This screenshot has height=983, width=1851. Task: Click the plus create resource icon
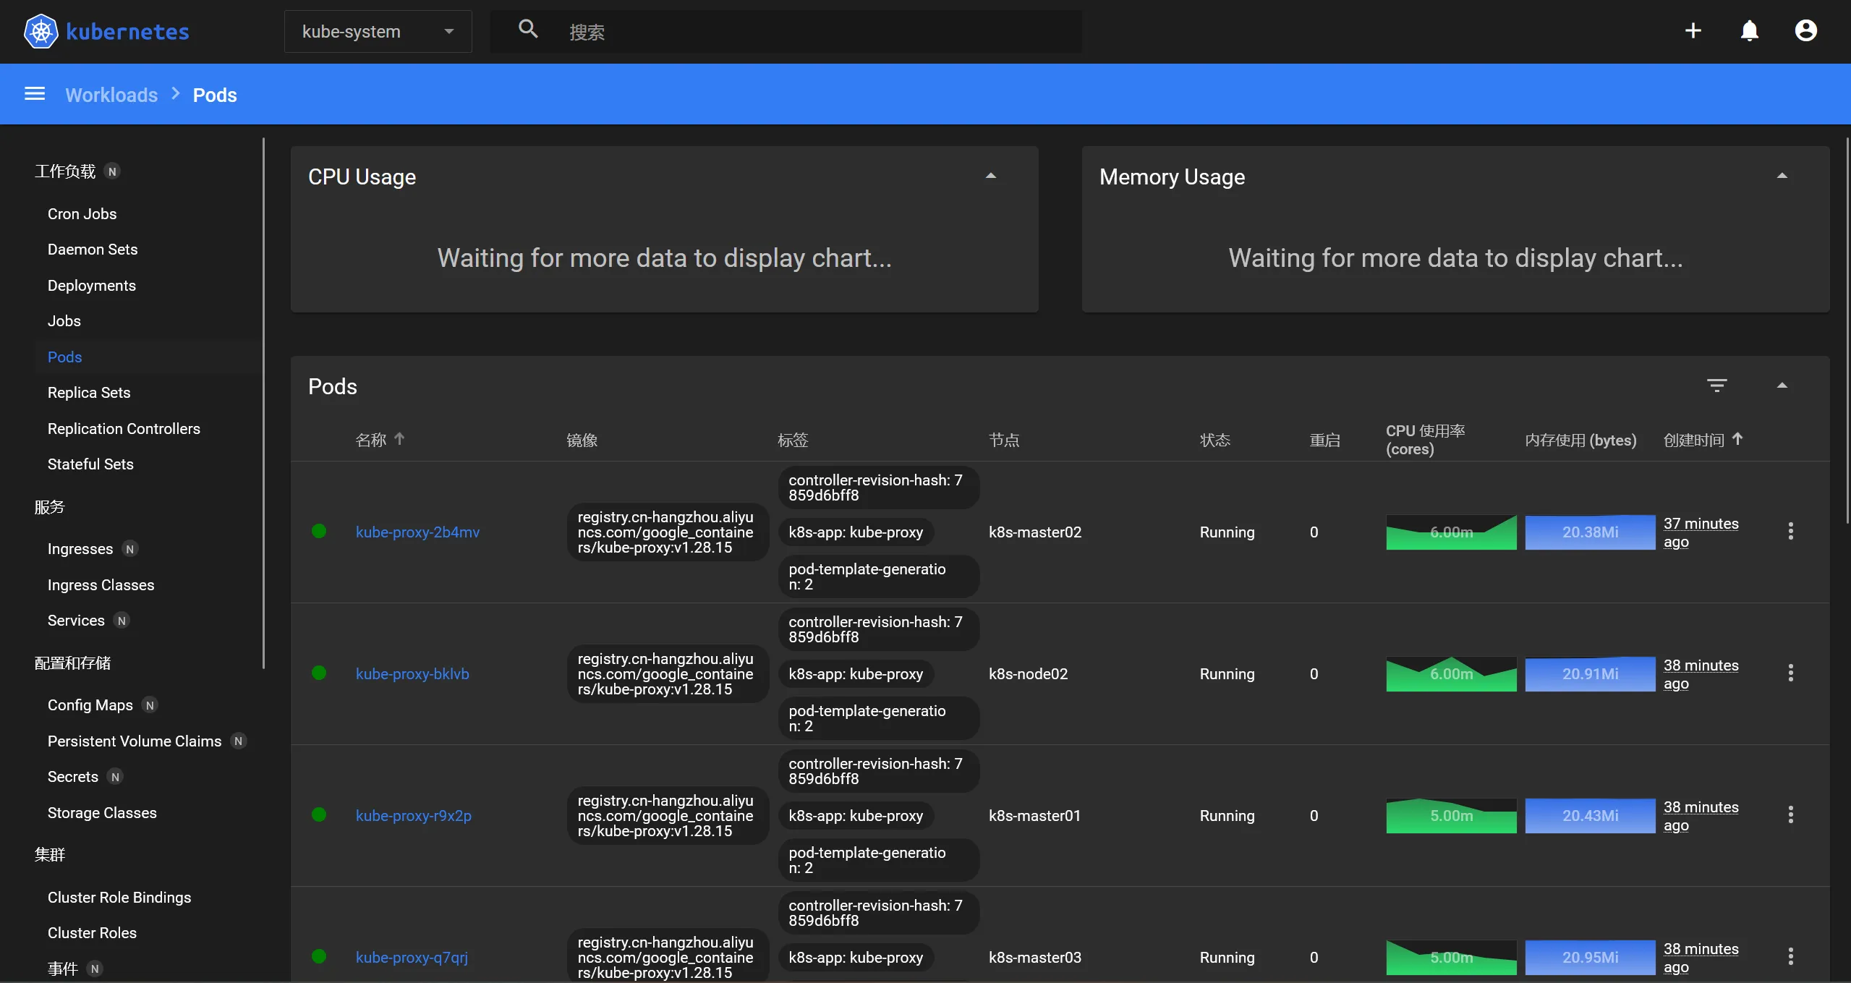pyautogui.click(x=1693, y=30)
